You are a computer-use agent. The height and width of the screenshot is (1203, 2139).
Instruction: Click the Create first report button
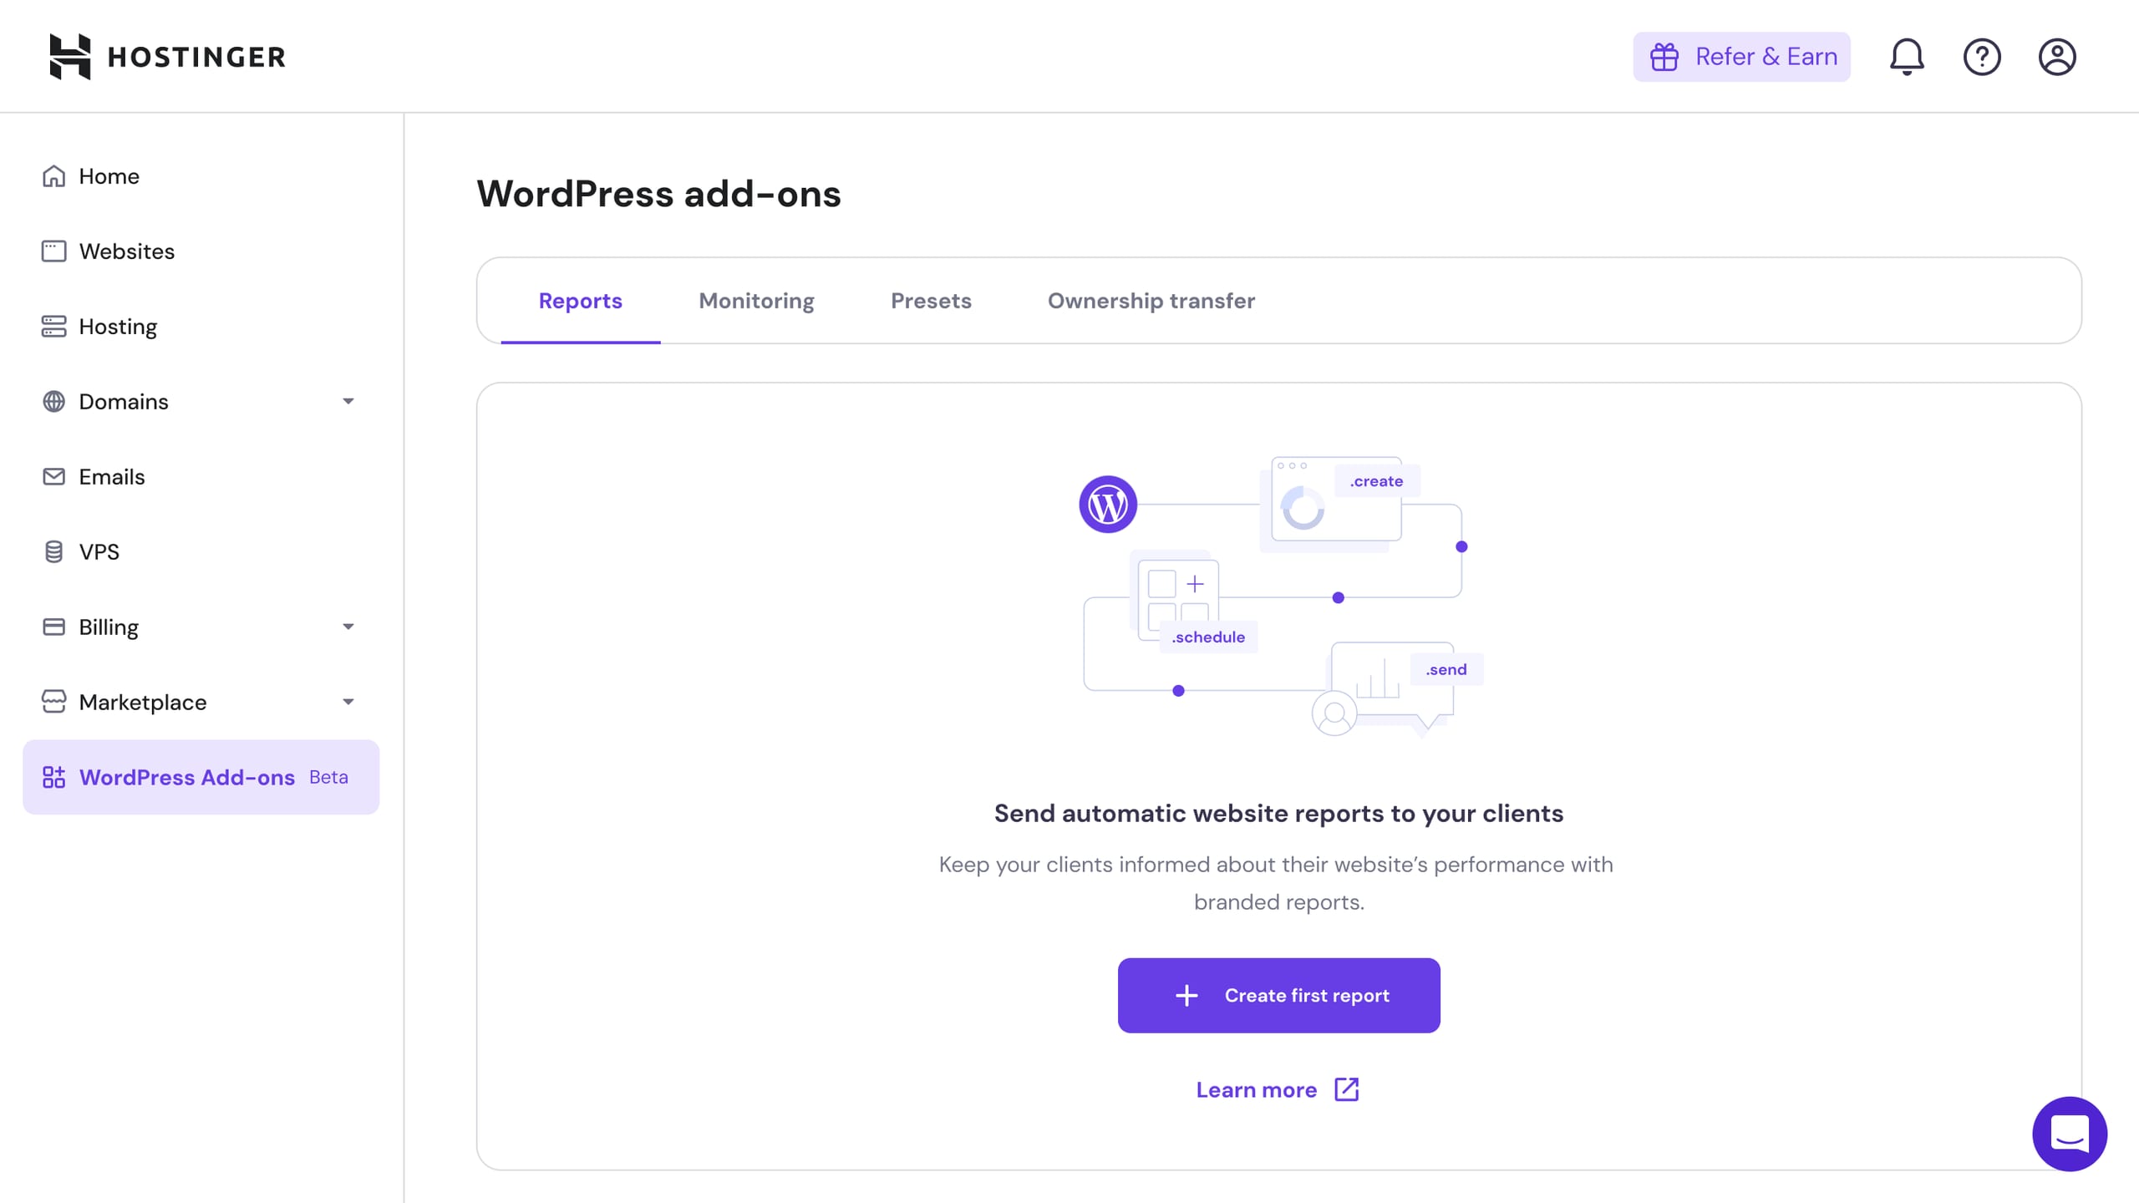pyautogui.click(x=1278, y=995)
